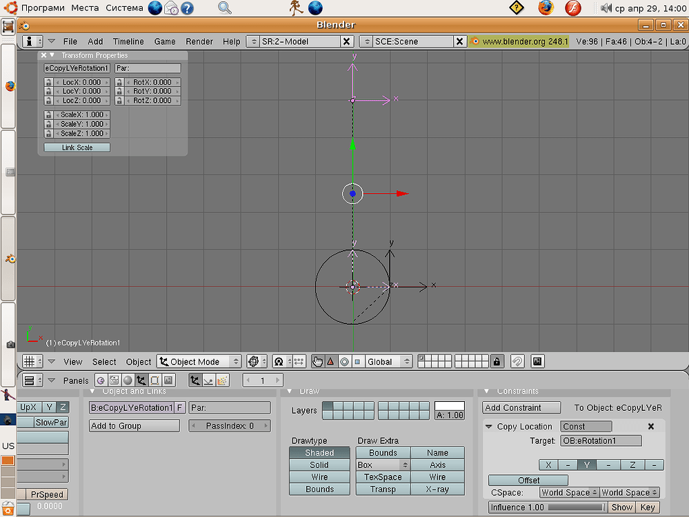Open the Object Mode dropdown
This screenshot has width=689, height=517.
[199, 361]
